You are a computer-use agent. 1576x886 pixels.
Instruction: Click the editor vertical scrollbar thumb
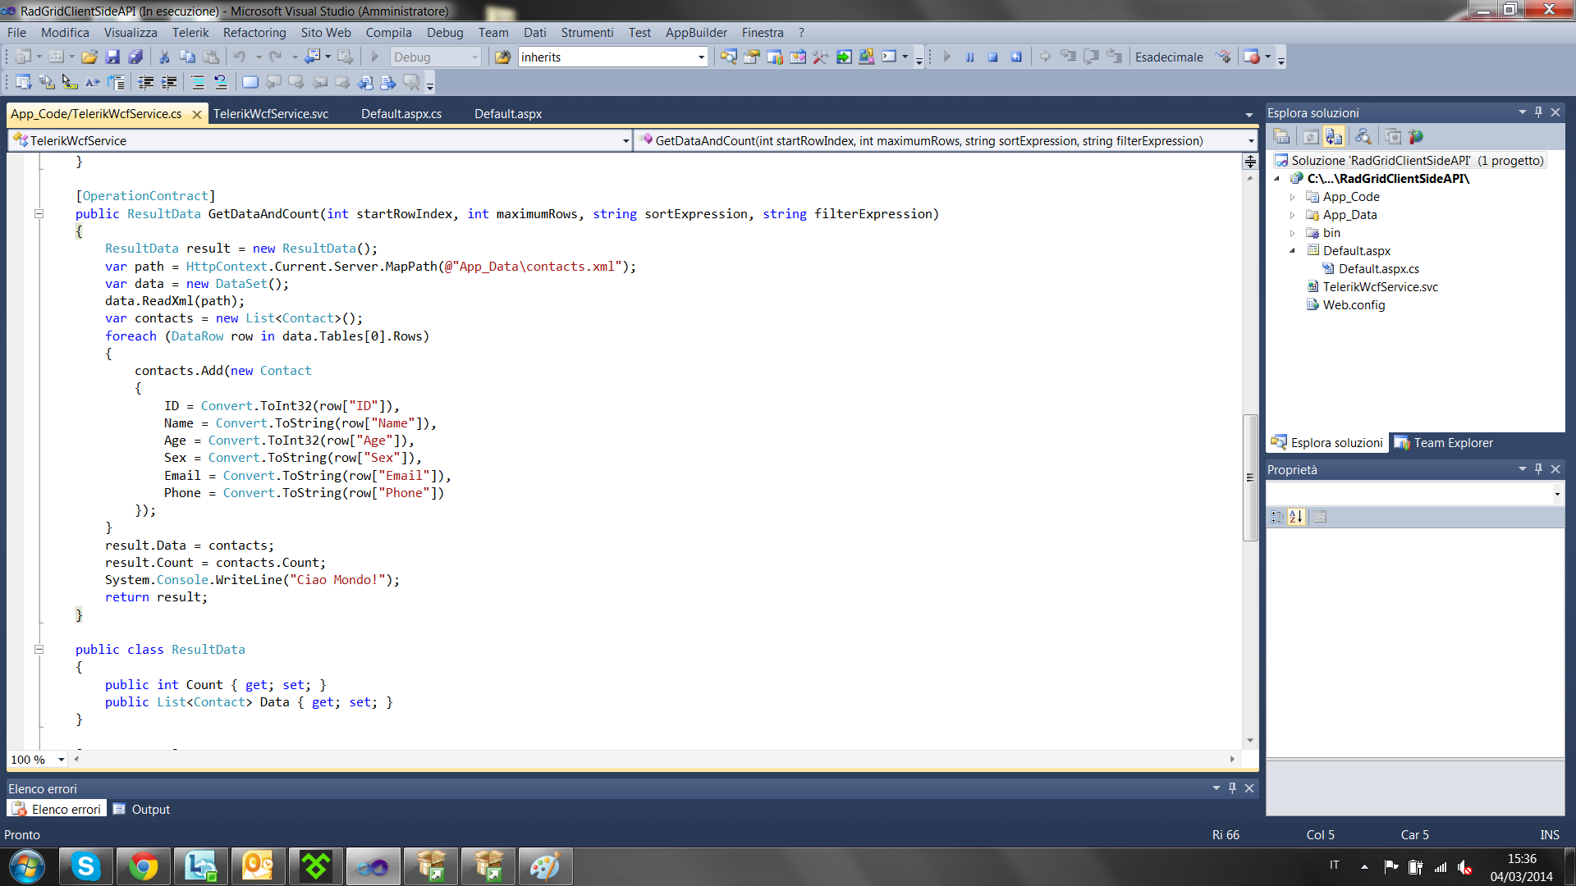tap(1250, 477)
